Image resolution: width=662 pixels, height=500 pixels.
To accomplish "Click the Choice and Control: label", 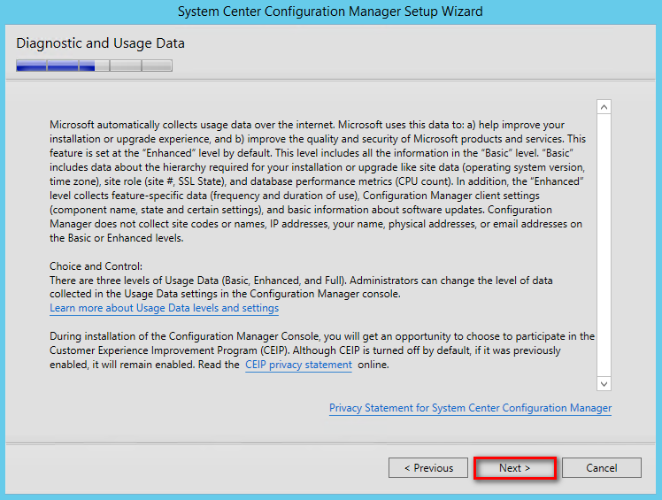I will [x=96, y=266].
